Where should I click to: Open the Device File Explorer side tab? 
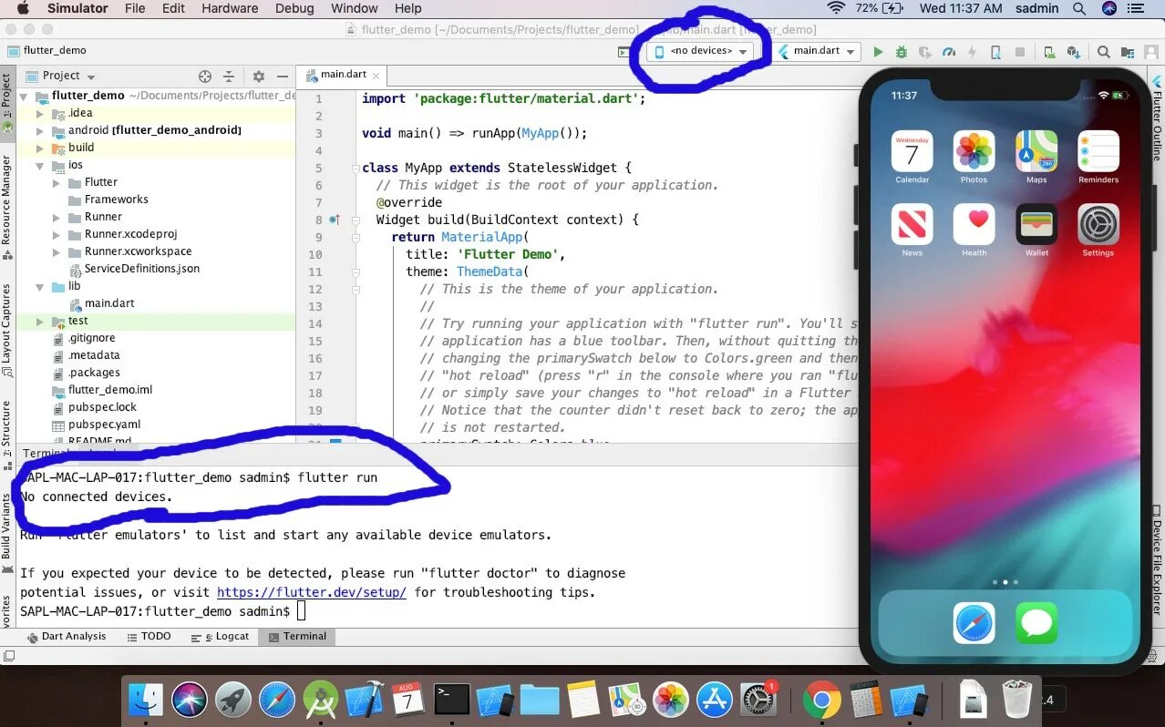pos(1158,558)
